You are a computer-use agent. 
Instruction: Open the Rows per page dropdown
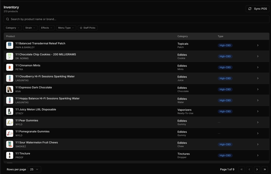point(34,169)
